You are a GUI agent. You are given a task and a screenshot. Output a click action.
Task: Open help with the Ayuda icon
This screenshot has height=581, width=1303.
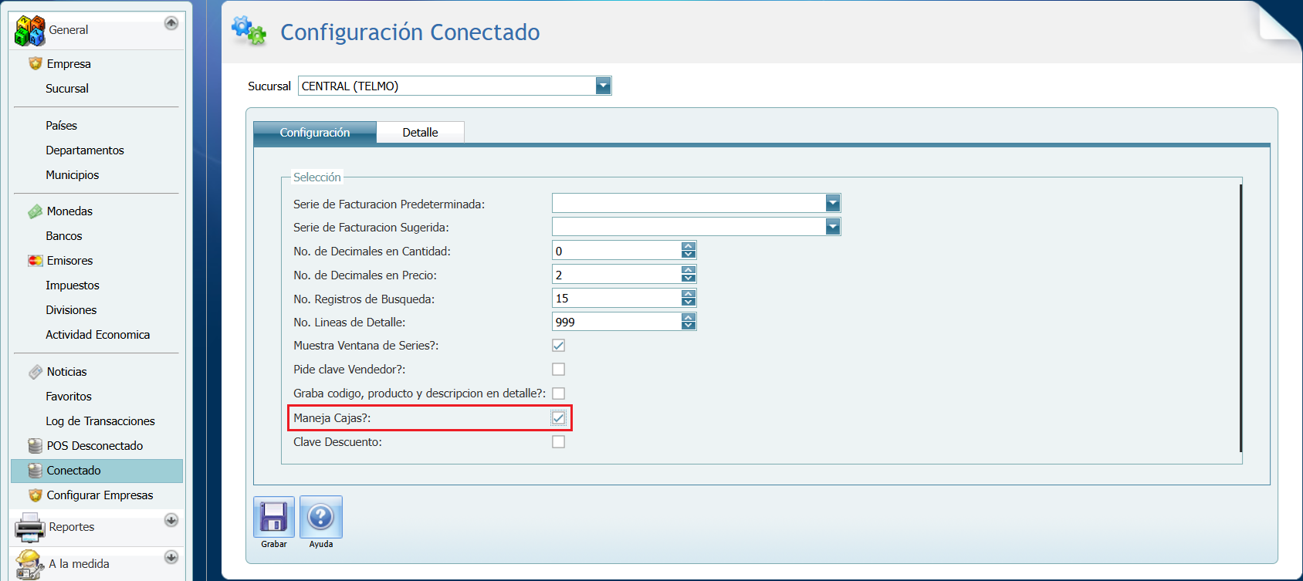tap(320, 517)
